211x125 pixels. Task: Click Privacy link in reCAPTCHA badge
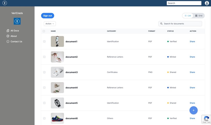tap(204, 122)
